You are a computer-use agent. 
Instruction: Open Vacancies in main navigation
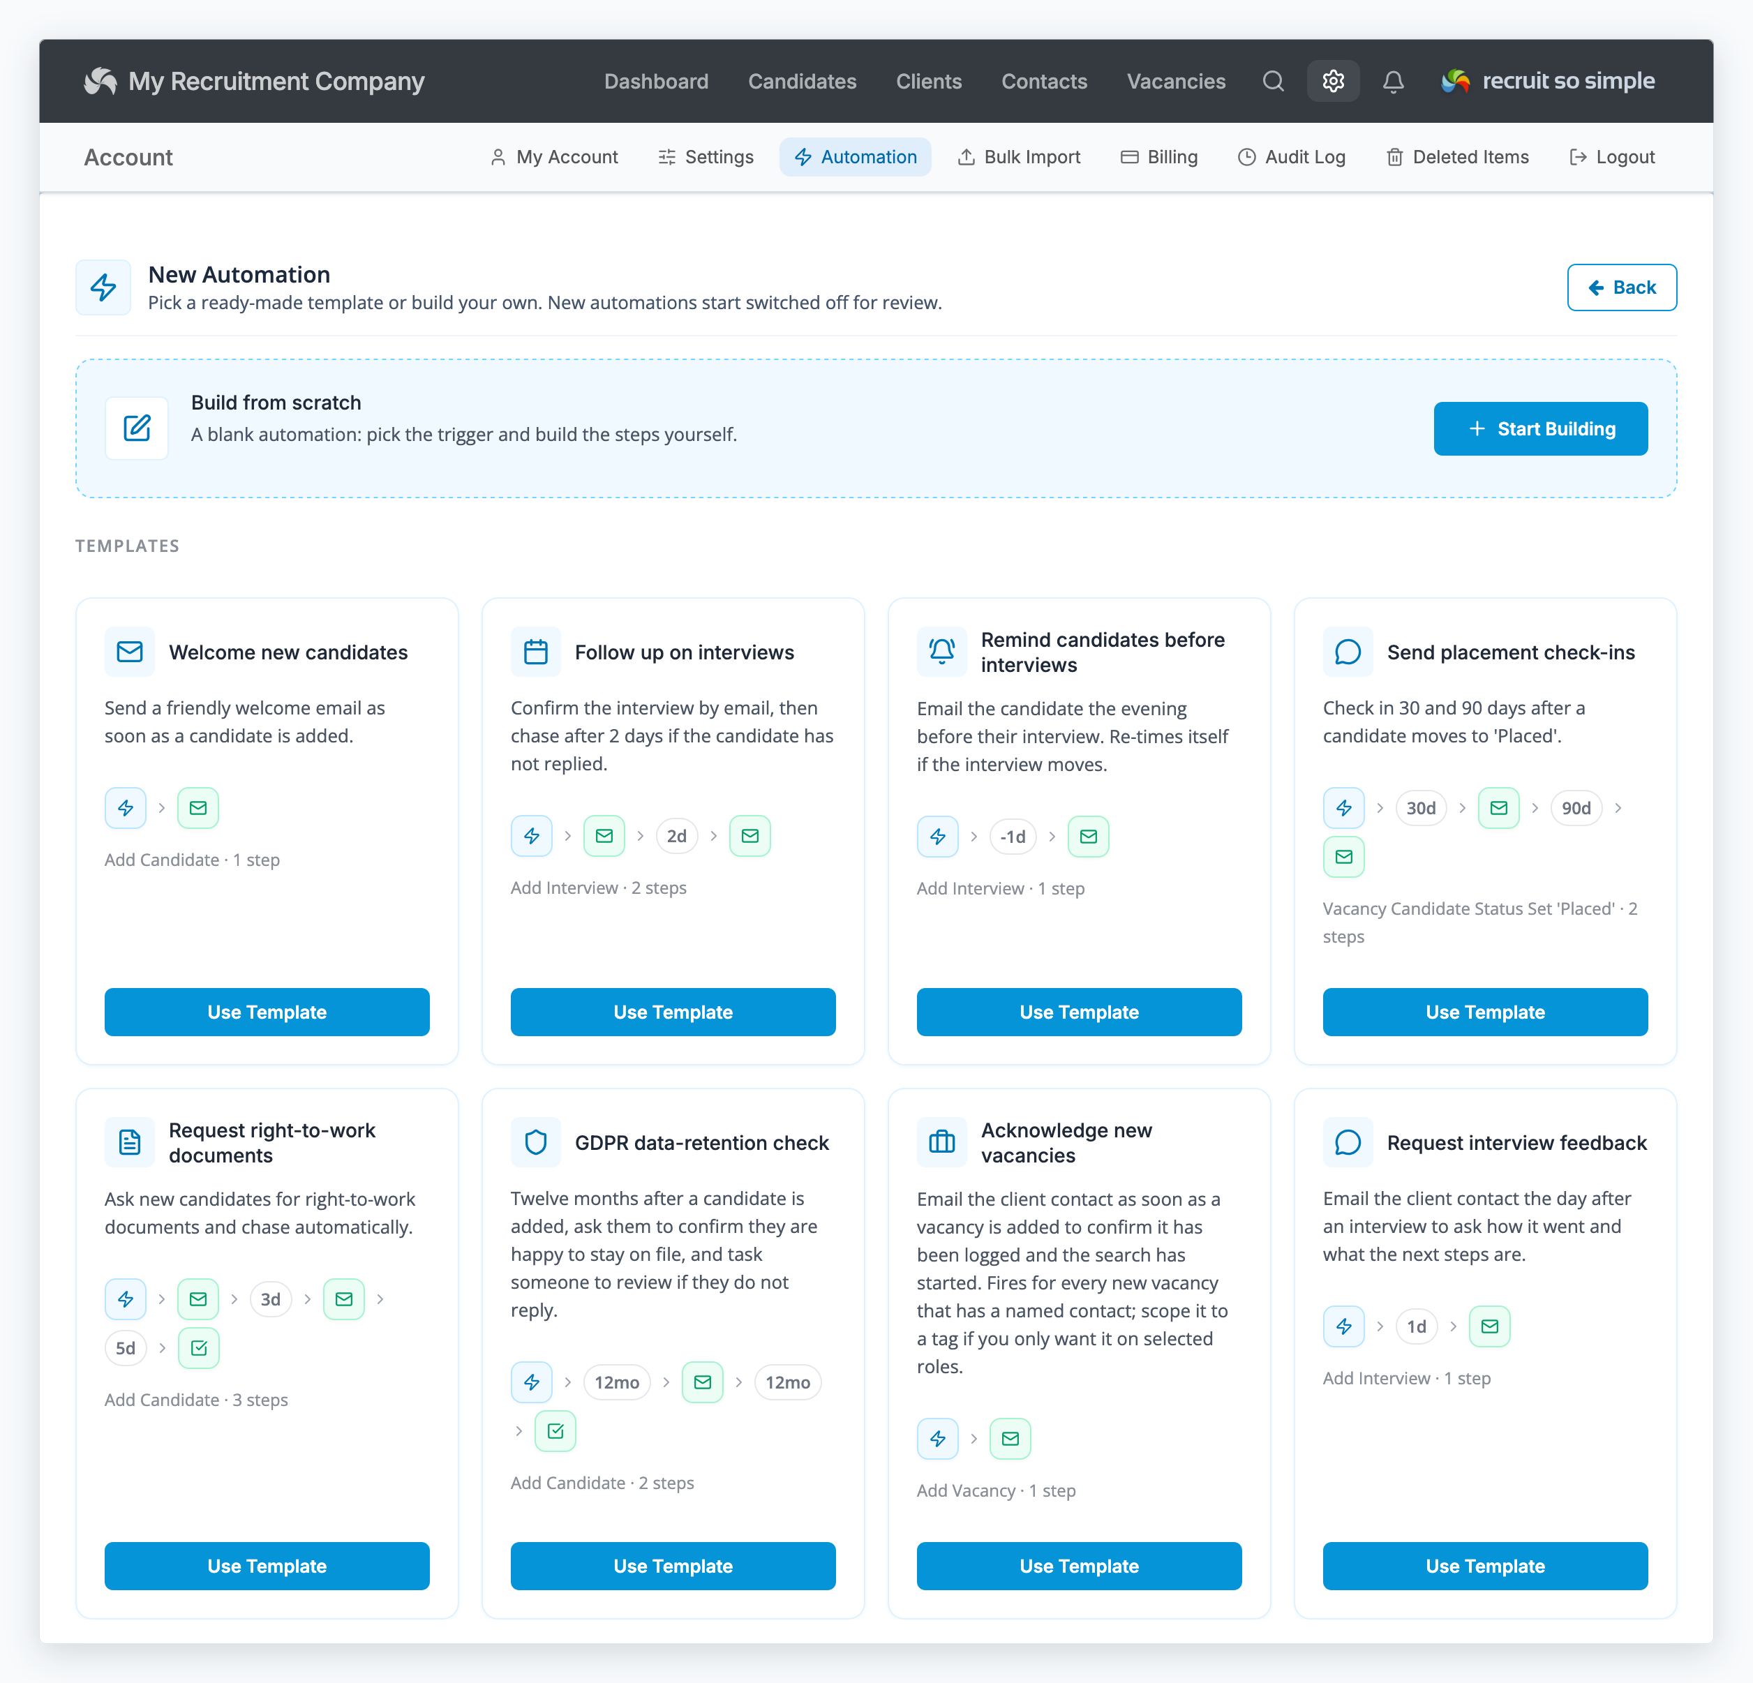pyautogui.click(x=1176, y=82)
